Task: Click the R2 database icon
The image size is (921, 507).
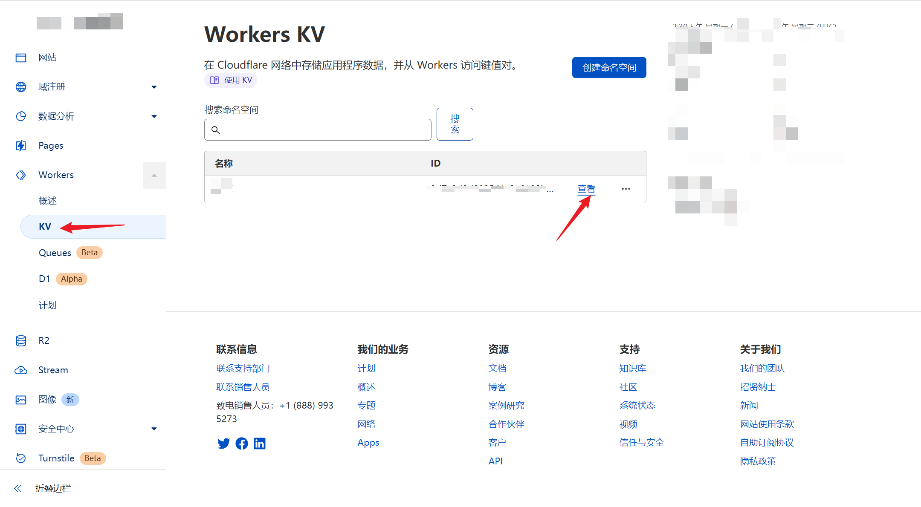Action: pos(21,341)
